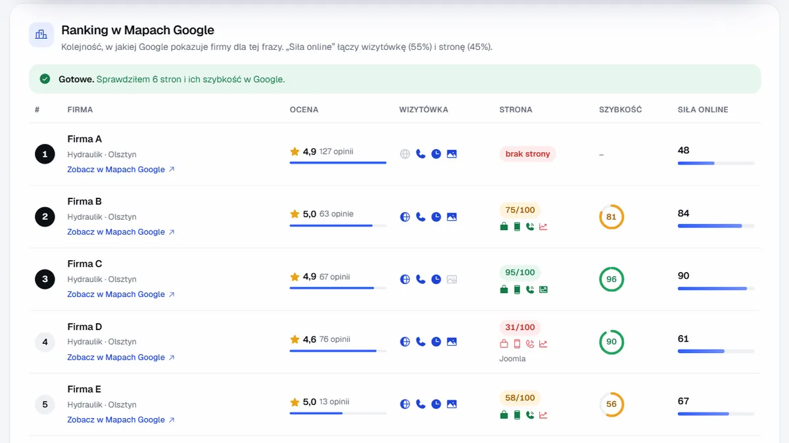
Task: Click the '63 opinie' review count
Action: tap(337, 214)
